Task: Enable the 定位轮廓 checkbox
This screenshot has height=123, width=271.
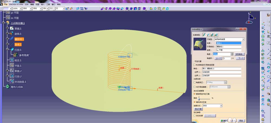Action: (194, 116)
